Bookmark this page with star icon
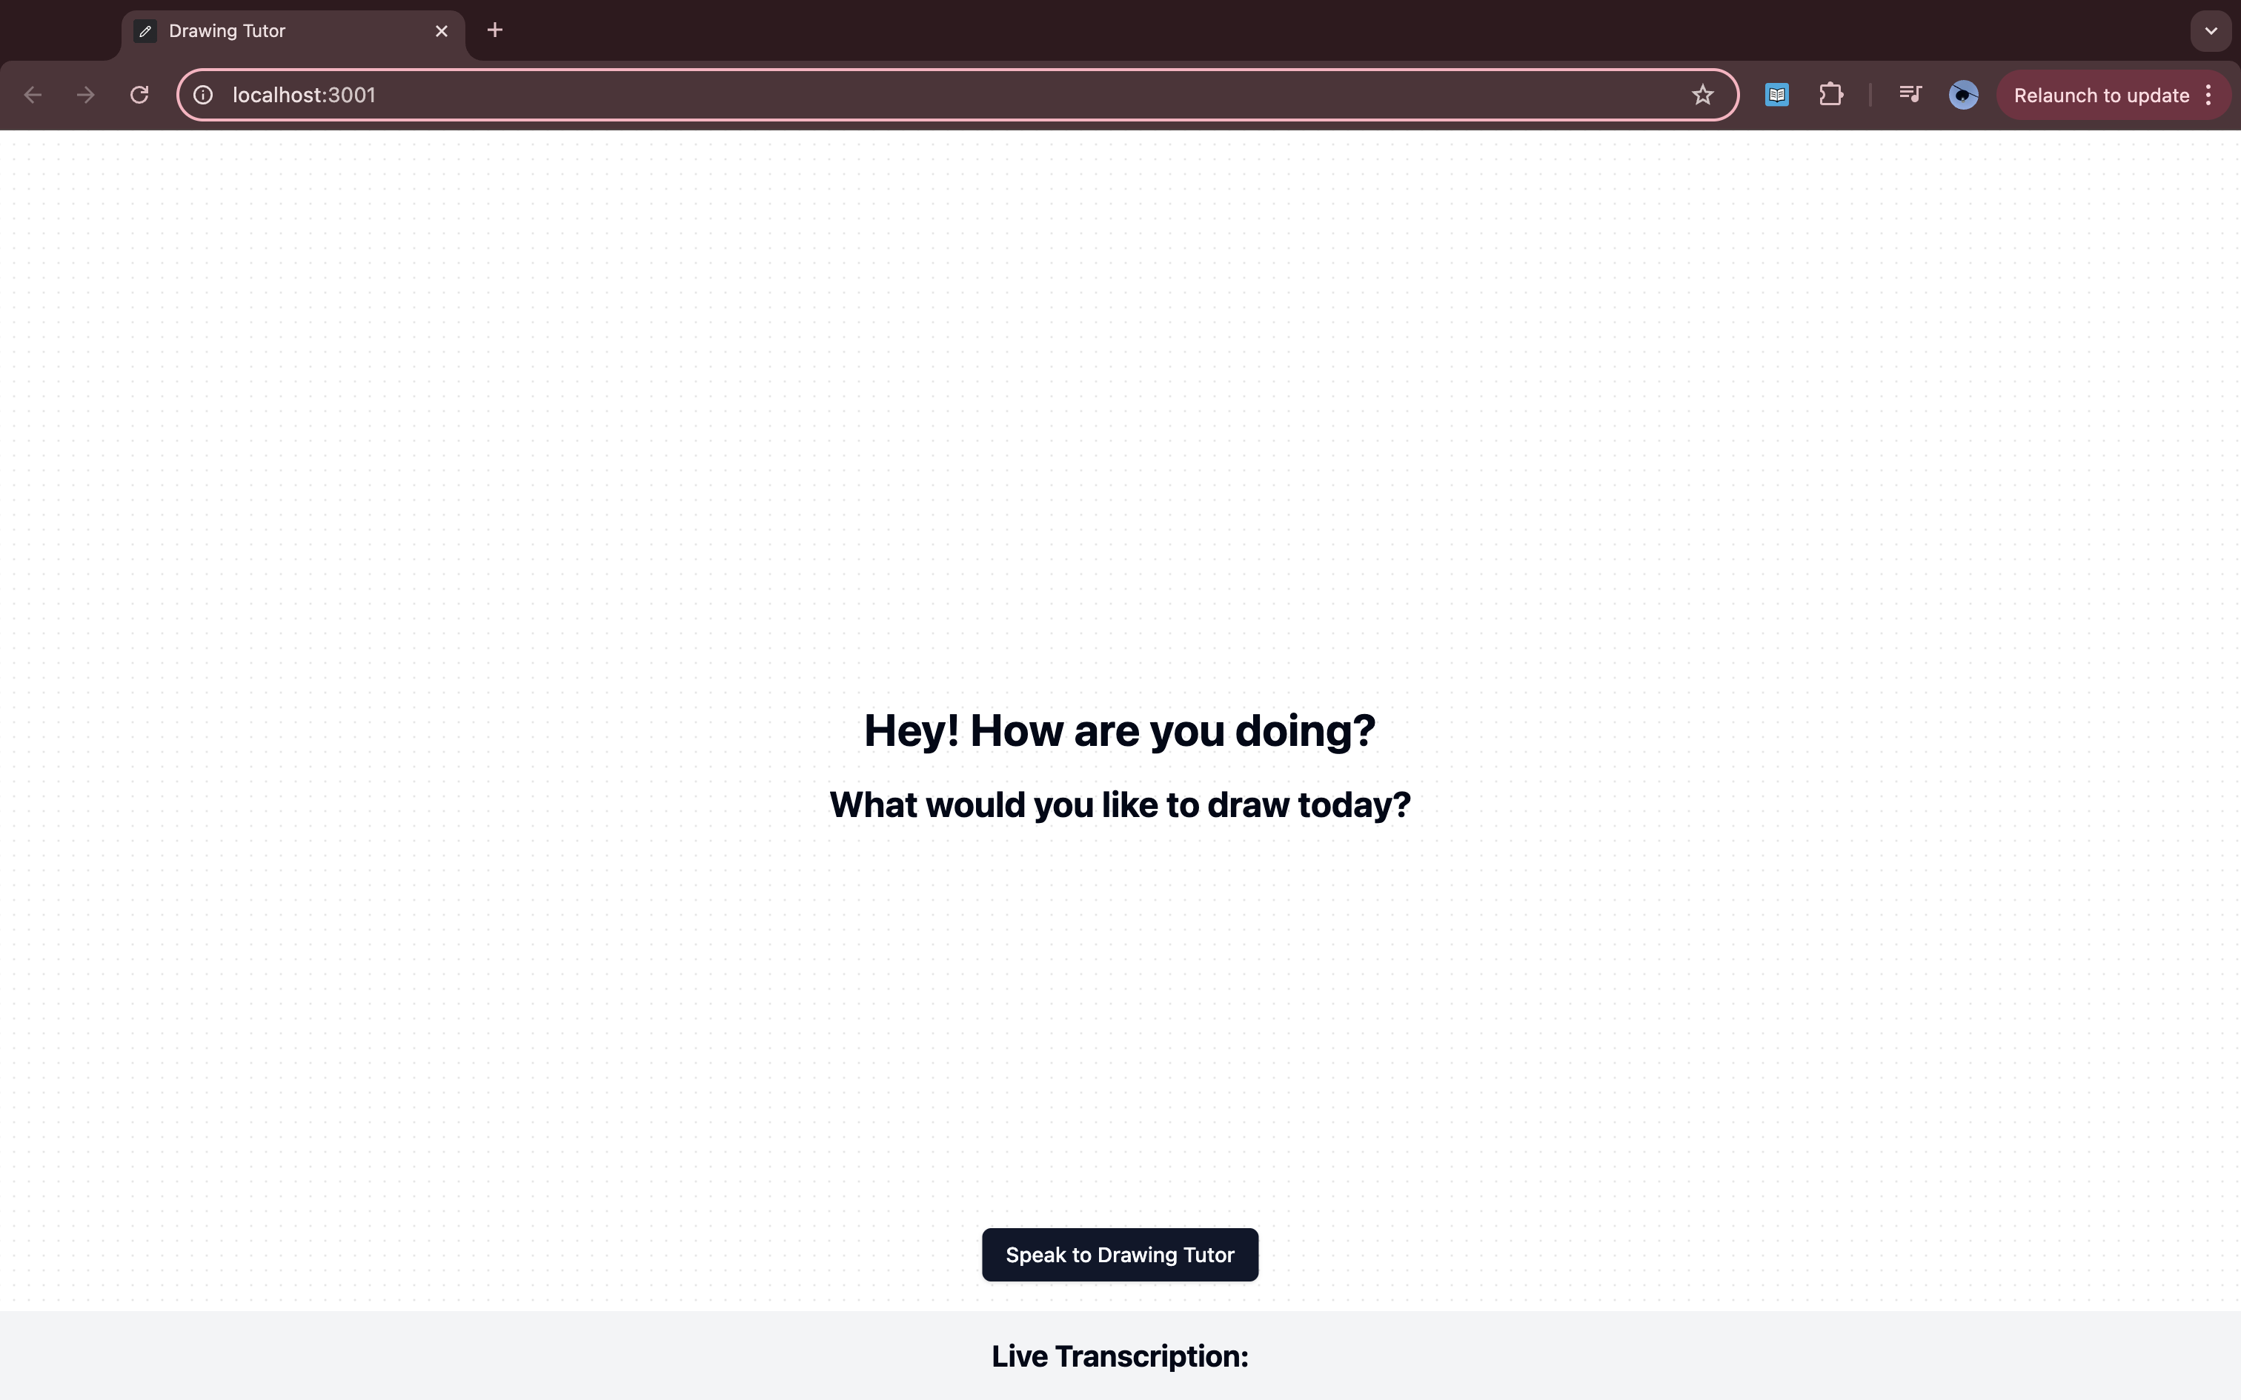The height and width of the screenshot is (1400, 2241). point(1702,96)
